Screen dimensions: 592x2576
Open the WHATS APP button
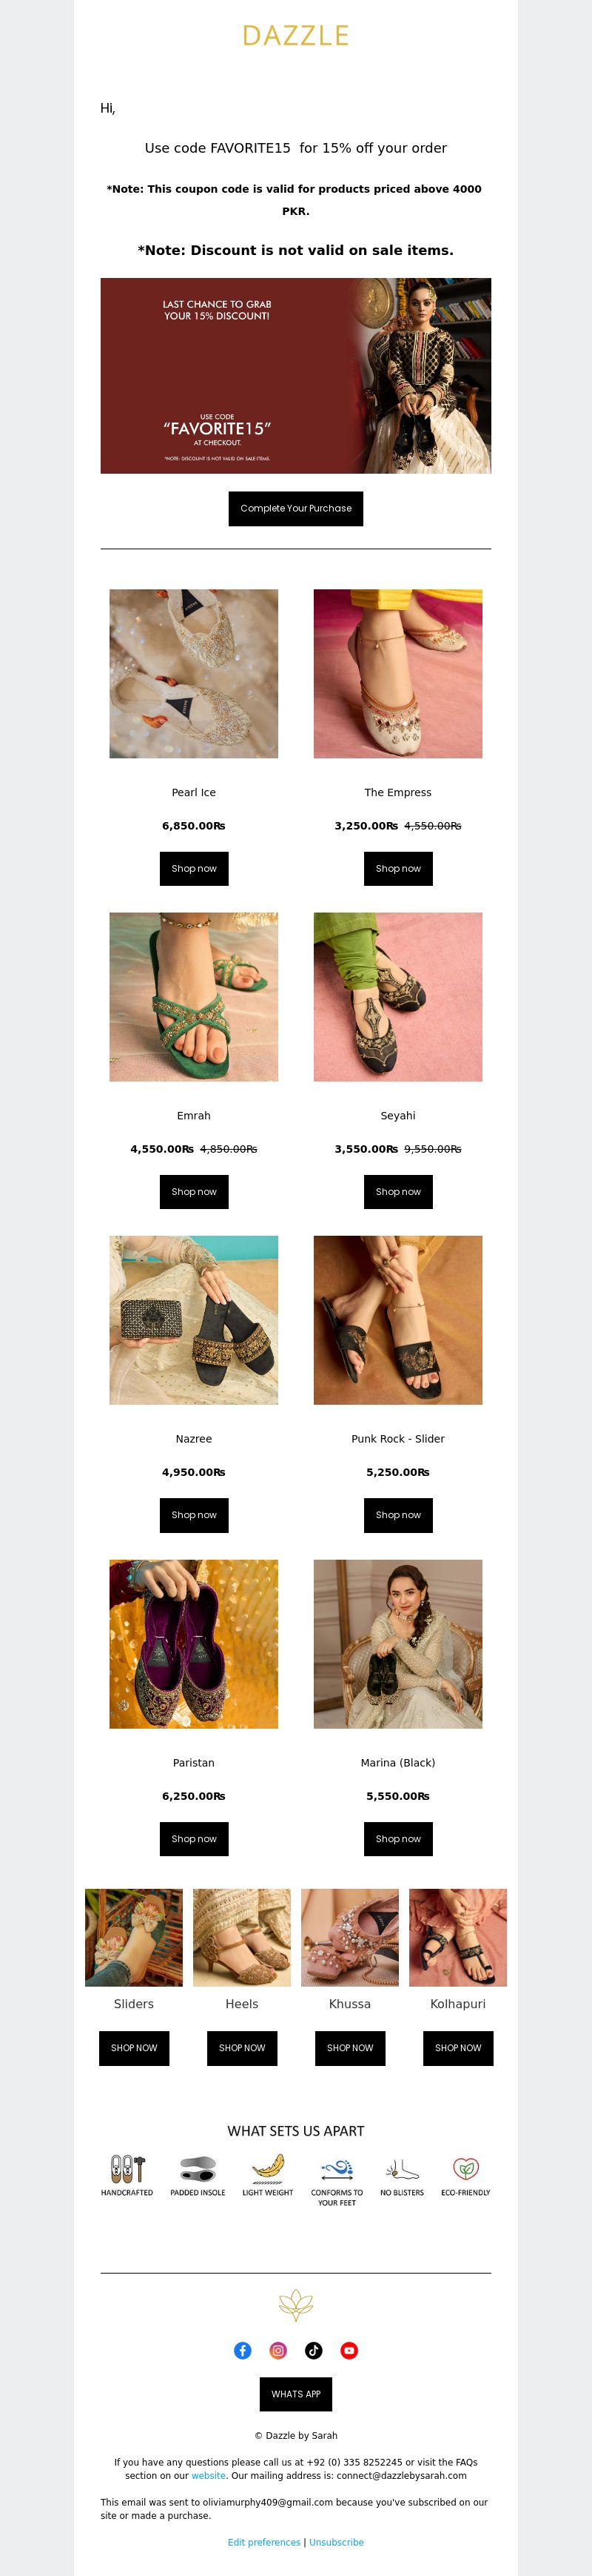pos(295,2394)
